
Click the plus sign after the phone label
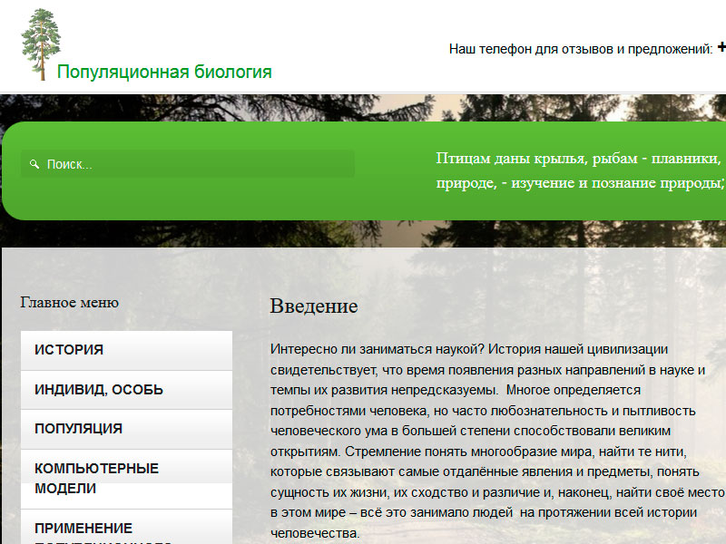(x=721, y=47)
